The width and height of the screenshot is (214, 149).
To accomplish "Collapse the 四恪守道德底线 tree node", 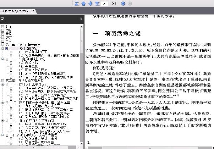I will (2, 135).
